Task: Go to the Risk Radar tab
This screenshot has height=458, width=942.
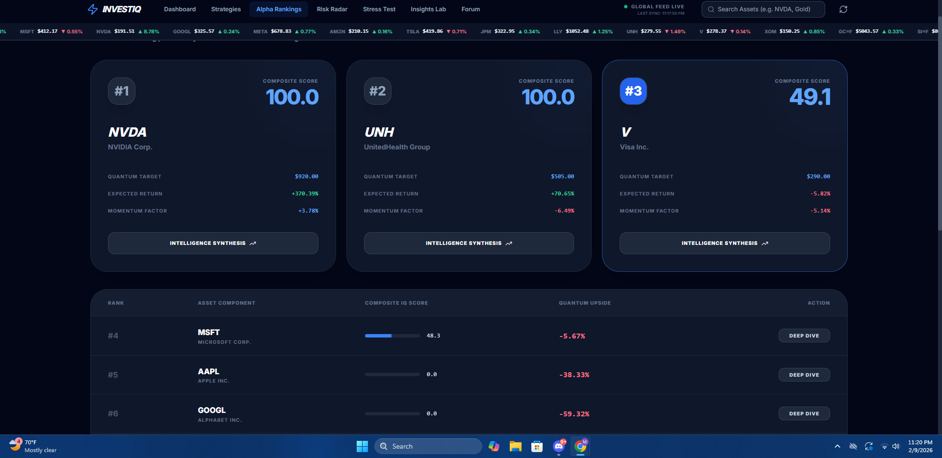Action: coord(332,9)
